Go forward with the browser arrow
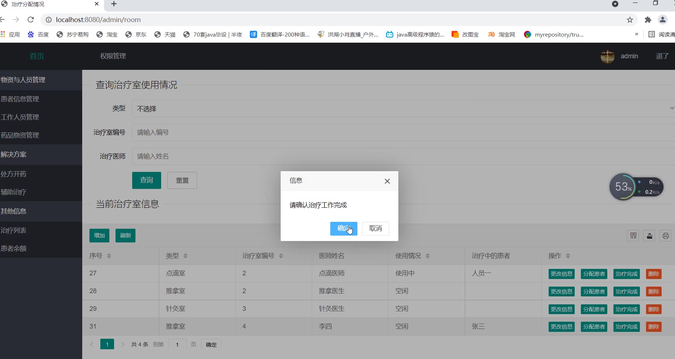675x359 pixels. [16, 20]
